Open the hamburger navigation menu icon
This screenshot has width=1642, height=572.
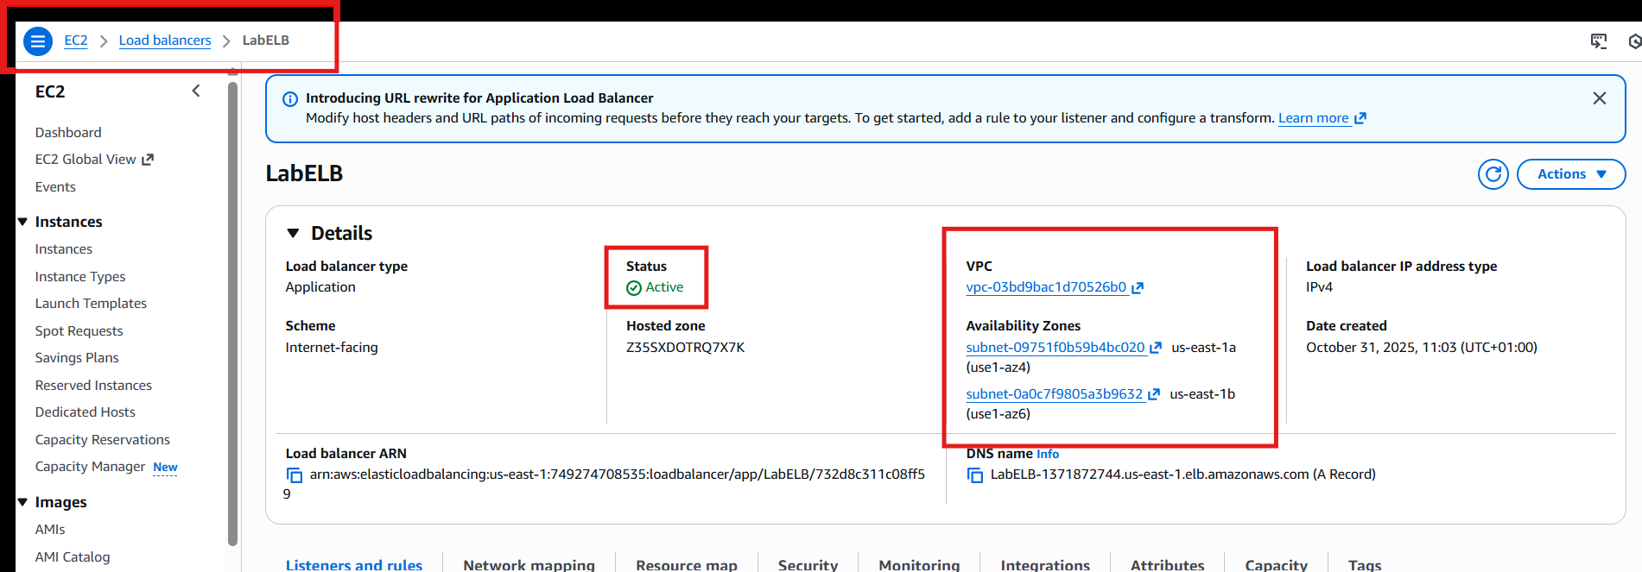[37, 41]
